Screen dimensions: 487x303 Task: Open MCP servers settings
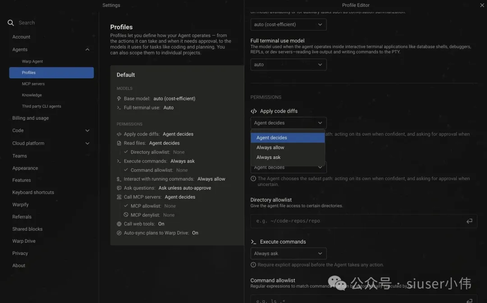[x=33, y=84]
